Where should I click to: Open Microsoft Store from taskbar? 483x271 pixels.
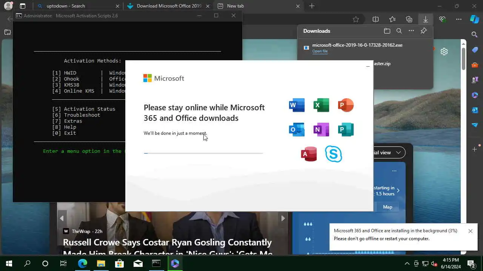119,263
